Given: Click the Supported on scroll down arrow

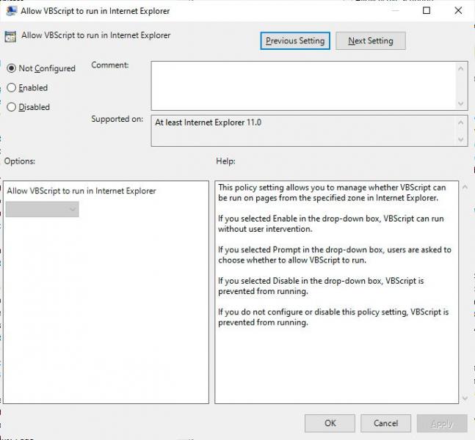Looking at the screenshot, I should 462,139.
